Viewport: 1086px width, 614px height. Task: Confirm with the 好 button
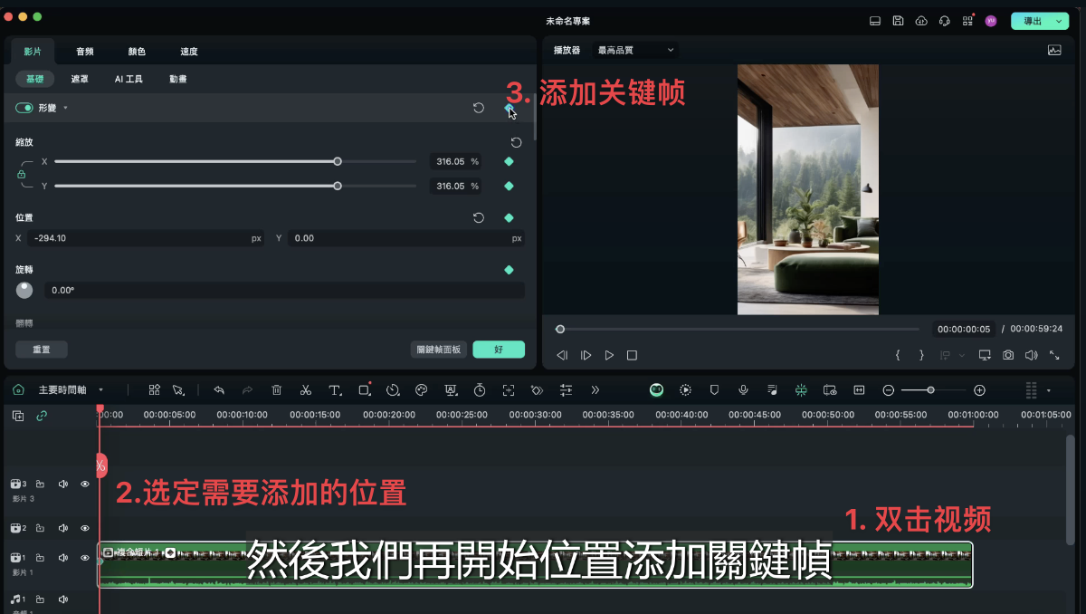point(499,350)
